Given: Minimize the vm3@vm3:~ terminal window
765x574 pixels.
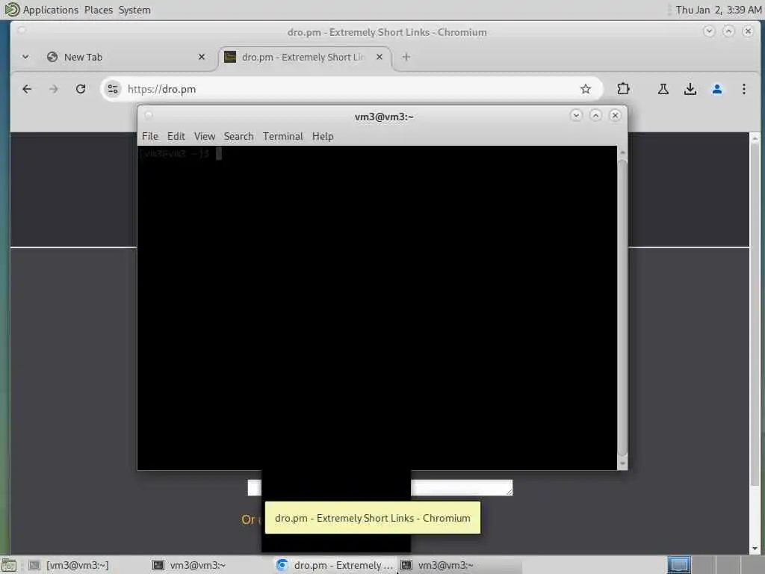Looking at the screenshot, I should pos(576,115).
